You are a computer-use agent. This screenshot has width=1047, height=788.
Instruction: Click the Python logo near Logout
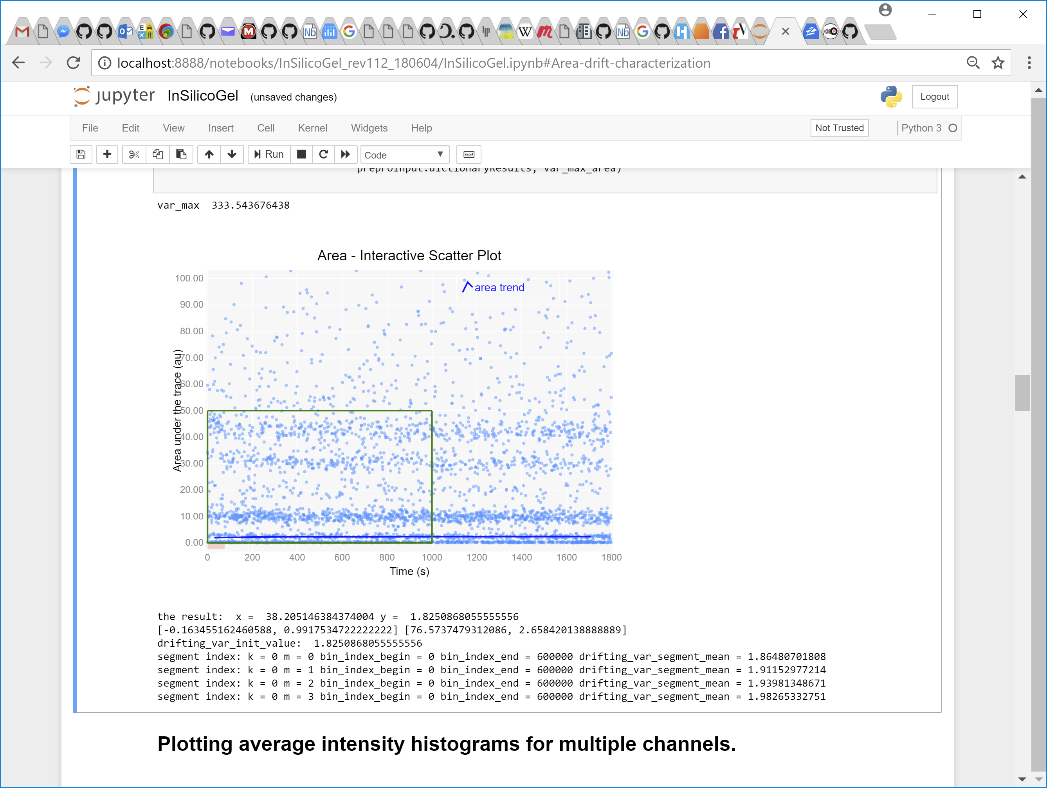[890, 97]
